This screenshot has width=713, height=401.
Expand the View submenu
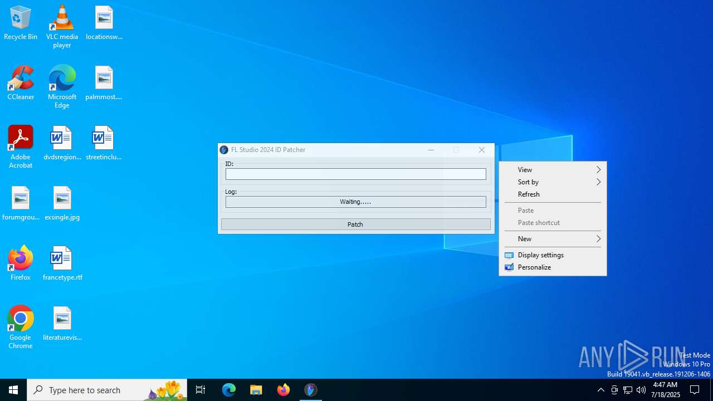tap(553, 170)
